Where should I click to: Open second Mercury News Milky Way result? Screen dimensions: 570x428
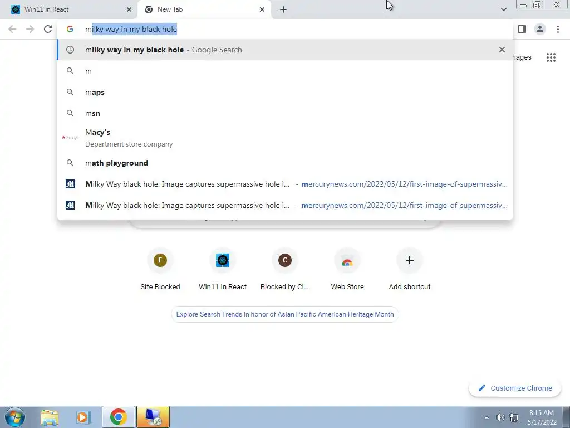tap(285, 205)
